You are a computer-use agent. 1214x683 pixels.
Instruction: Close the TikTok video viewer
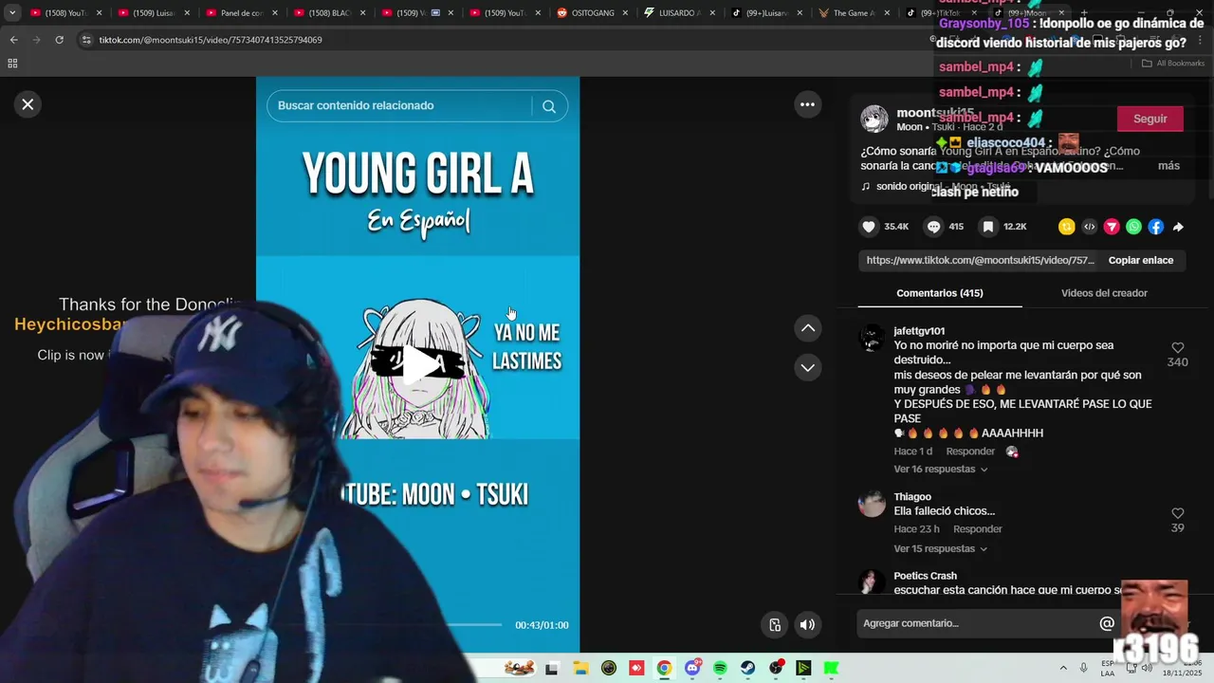pyautogui.click(x=28, y=104)
